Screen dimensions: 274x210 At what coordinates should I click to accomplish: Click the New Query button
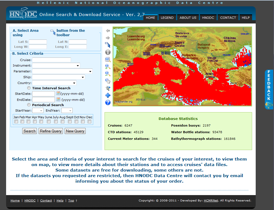coord(75,131)
